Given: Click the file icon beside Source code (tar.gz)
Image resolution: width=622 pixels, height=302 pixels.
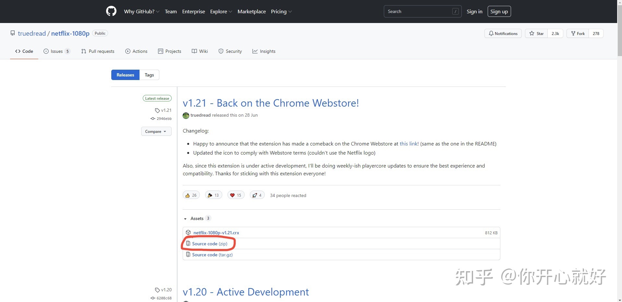Looking at the screenshot, I should 188,254.
